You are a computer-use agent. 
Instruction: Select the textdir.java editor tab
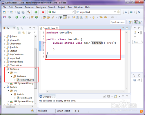coord(49,28)
